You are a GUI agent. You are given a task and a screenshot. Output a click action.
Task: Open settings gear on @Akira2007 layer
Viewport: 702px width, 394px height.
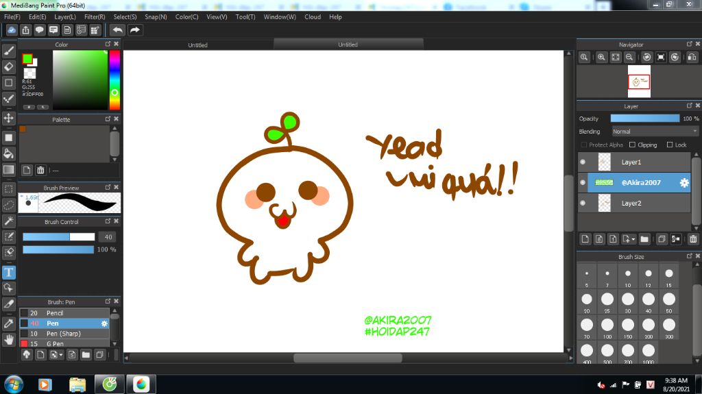(684, 183)
